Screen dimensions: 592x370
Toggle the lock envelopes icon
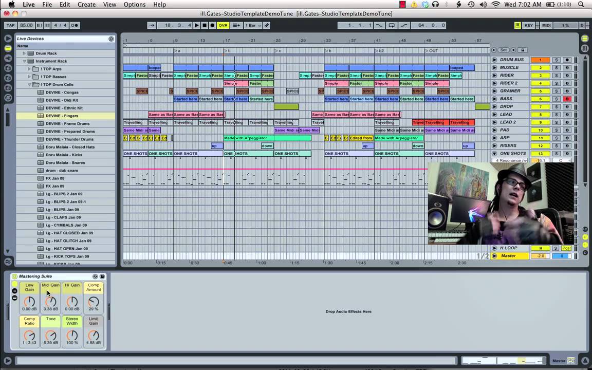(523, 50)
